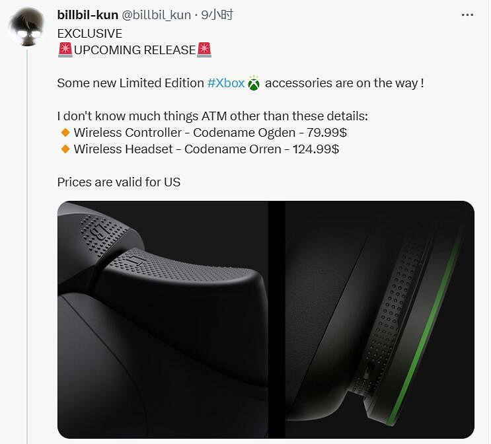Click the thread line below the avatar
The height and width of the screenshot is (444, 491).
tap(27, 246)
